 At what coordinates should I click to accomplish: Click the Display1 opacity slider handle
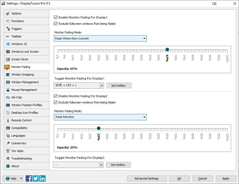(x=167, y=49)
